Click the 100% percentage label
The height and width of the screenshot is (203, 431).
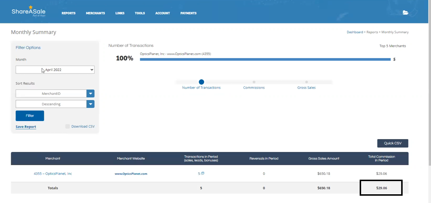[x=125, y=58]
